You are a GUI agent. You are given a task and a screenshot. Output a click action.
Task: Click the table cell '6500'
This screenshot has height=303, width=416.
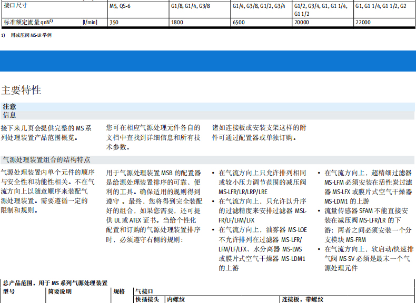point(239,22)
